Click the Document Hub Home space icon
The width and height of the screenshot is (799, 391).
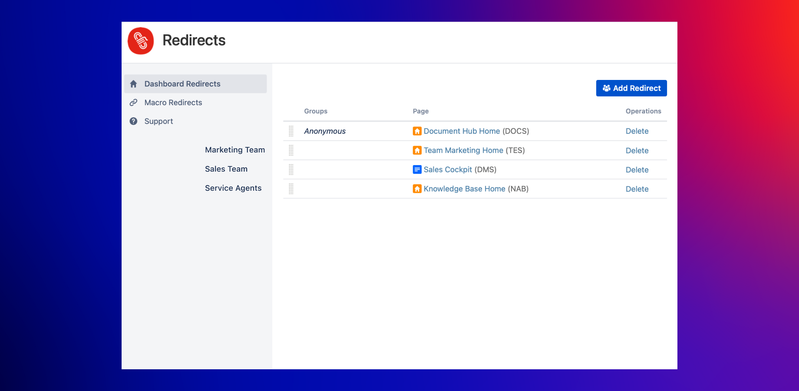[x=417, y=131]
